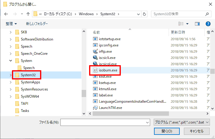Click the file list right scroll arrow
This screenshot has width=215, height=139.
click(x=208, y=113)
